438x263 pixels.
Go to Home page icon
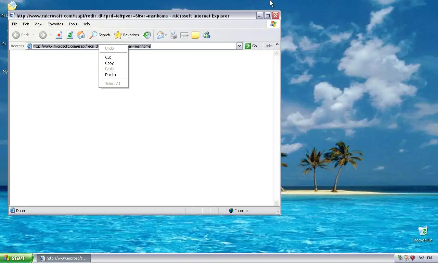81,35
